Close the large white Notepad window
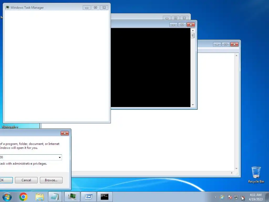This screenshot has height=202, width=269. pos(235,44)
